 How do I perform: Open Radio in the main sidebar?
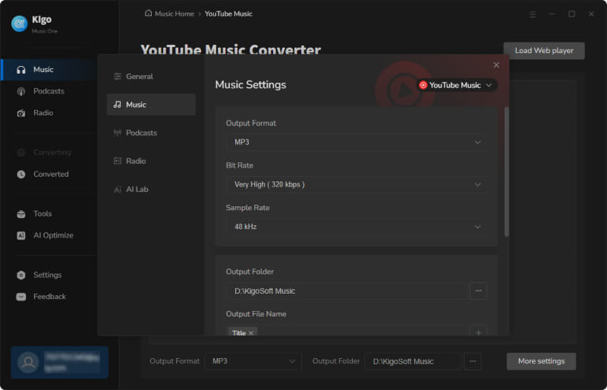pyautogui.click(x=43, y=113)
